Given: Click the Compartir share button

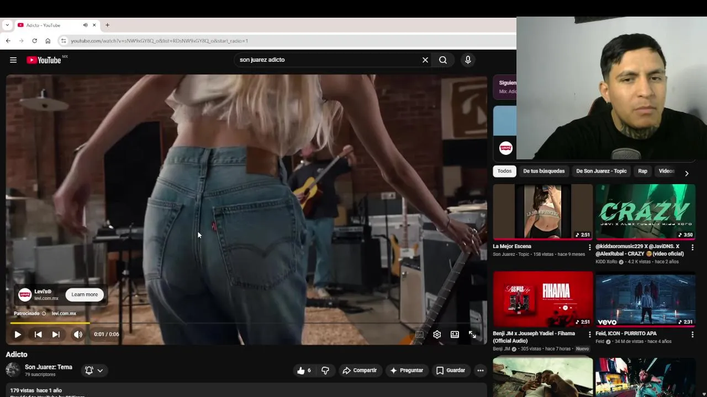Looking at the screenshot, I should coord(360,371).
